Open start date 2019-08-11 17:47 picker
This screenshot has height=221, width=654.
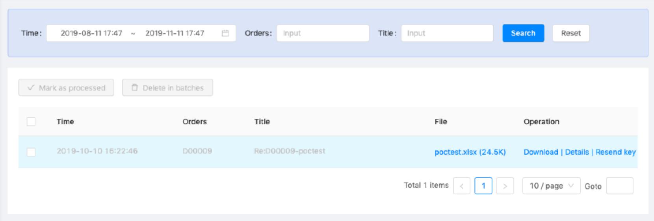click(91, 33)
